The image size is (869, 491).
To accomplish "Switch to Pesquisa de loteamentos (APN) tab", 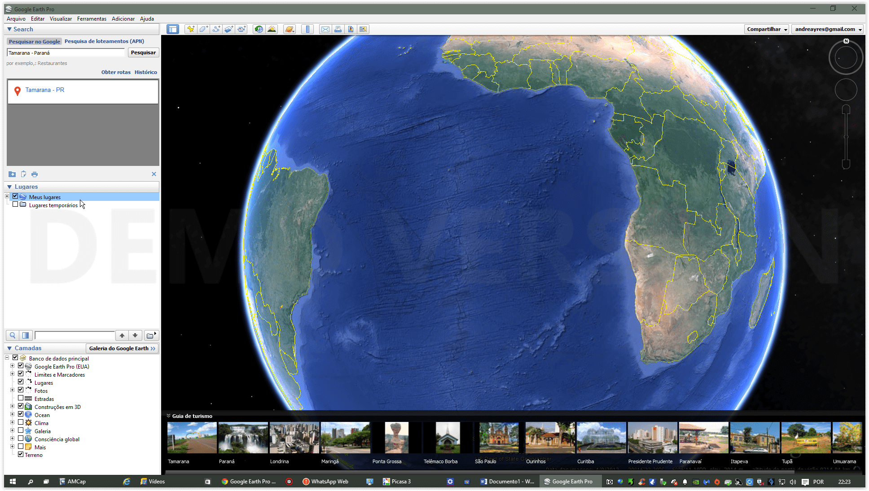I will tap(104, 41).
